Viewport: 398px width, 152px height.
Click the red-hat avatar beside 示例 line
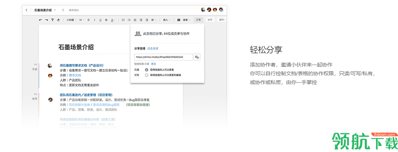[50, 75]
